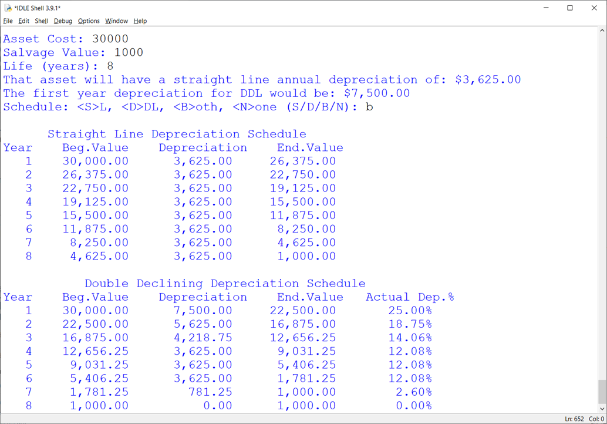Click the typed answer 'b' after Schedule prompt

tap(369, 106)
